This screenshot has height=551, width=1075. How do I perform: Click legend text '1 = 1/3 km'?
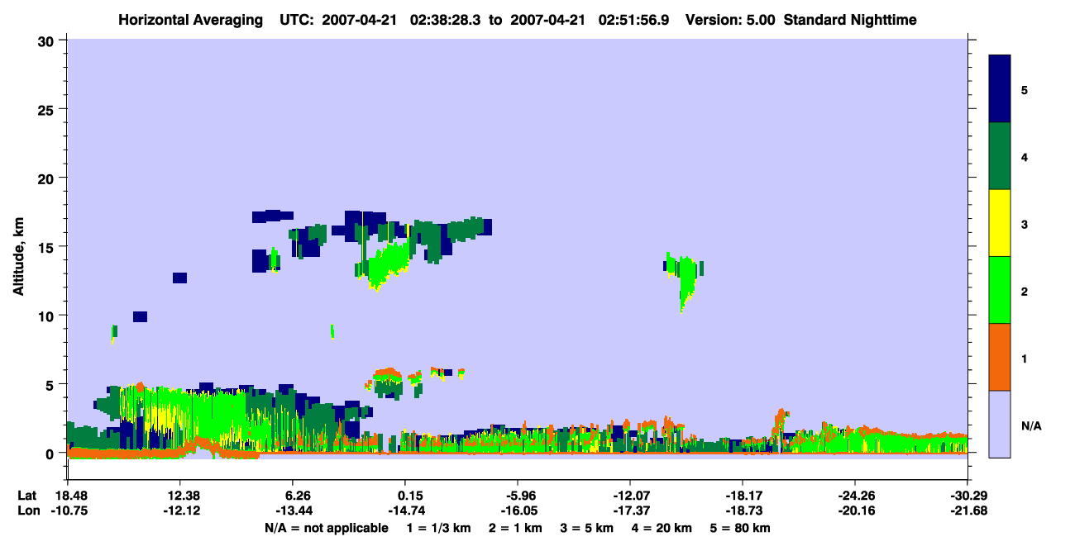click(437, 528)
